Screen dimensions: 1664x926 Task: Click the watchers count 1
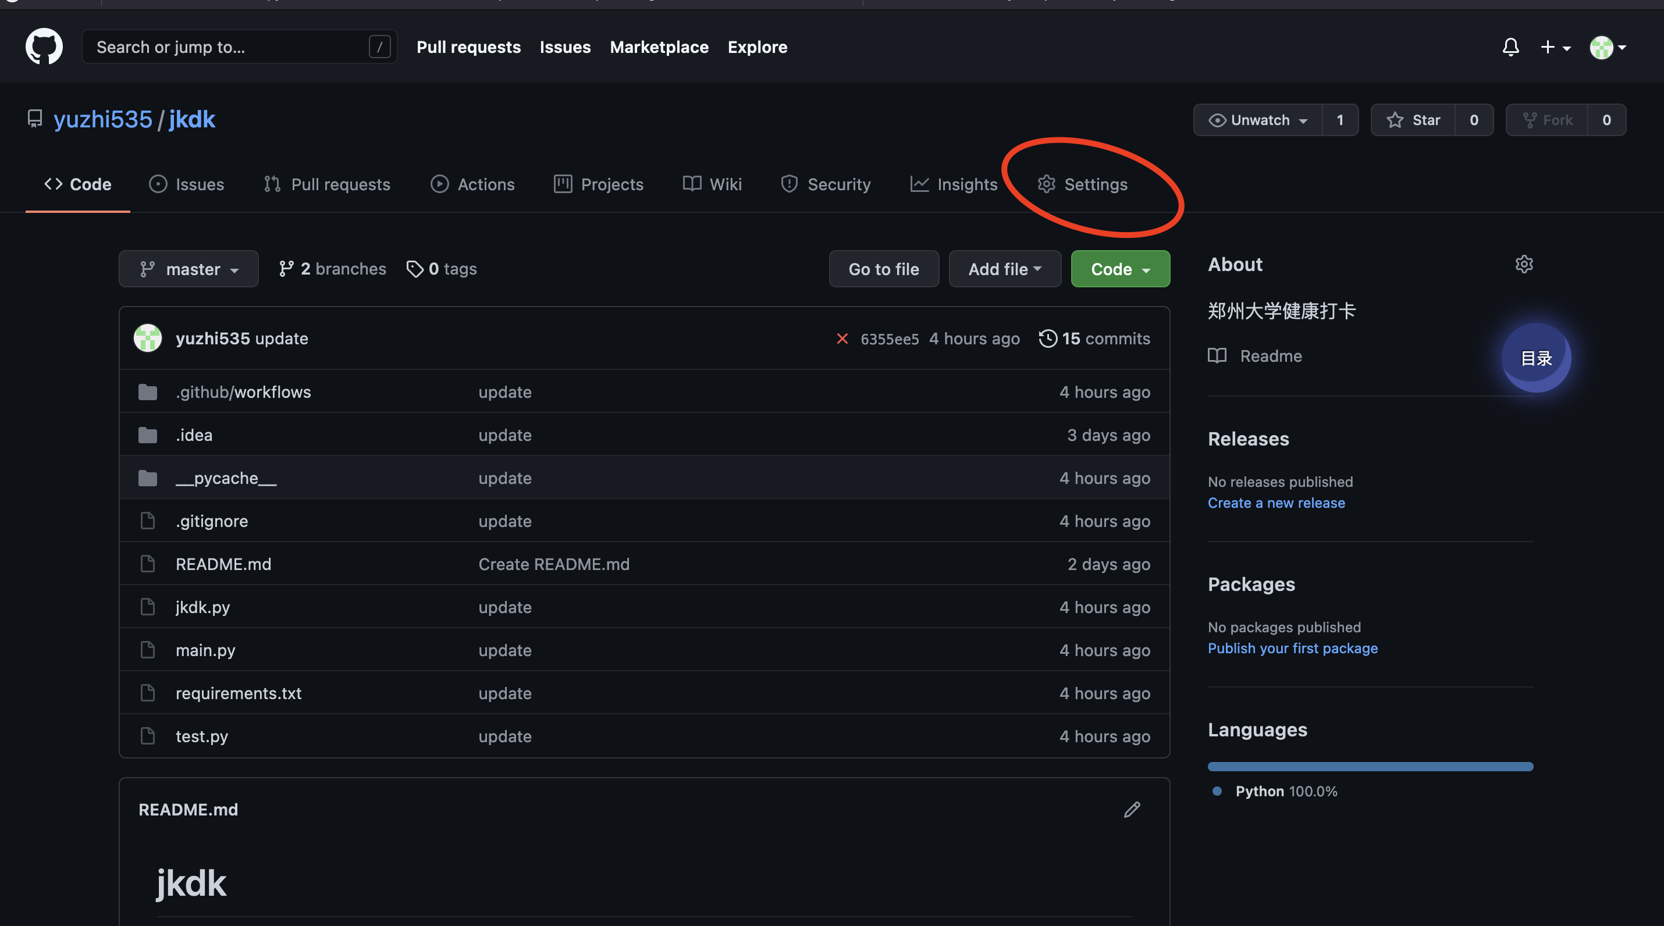[x=1340, y=120]
